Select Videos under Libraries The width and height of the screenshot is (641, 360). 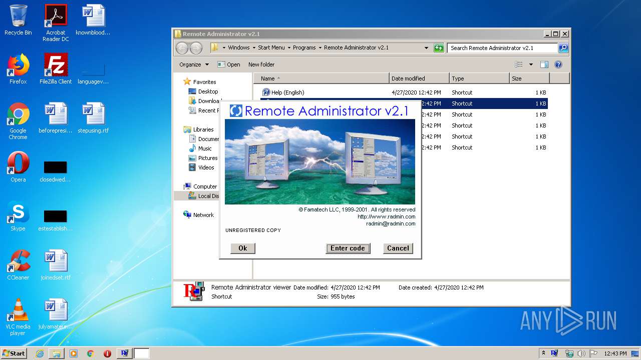click(x=206, y=167)
